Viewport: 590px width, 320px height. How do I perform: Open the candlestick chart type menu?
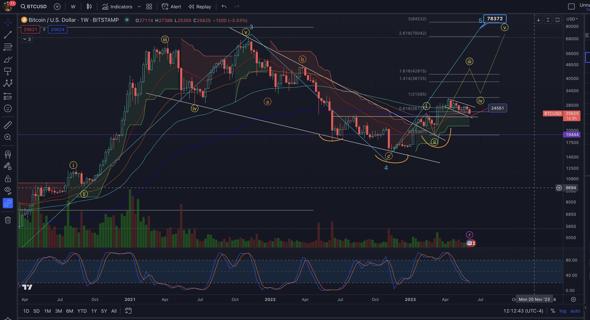(x=89, y=7)
